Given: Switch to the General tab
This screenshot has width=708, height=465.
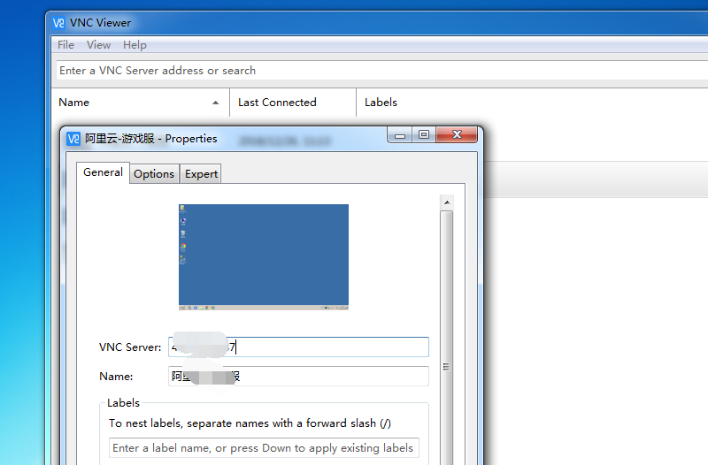Looking at the screenshot, I should coord(103,172).
